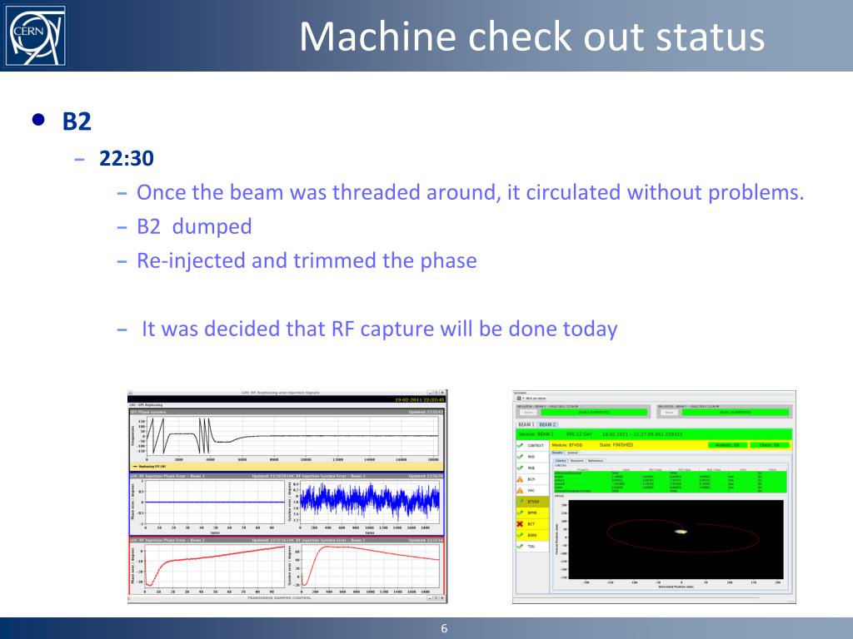Click the green Check OK indicator
The image size is (853, 639).
[x=769, y=445]
